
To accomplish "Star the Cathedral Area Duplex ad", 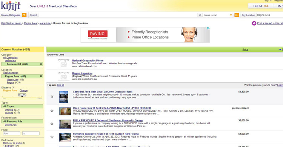I will (x=52, y=96).
